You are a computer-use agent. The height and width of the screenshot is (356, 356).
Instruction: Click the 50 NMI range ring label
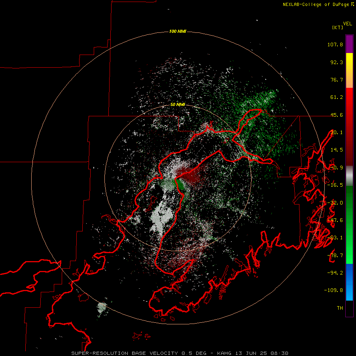click(178, 104)
